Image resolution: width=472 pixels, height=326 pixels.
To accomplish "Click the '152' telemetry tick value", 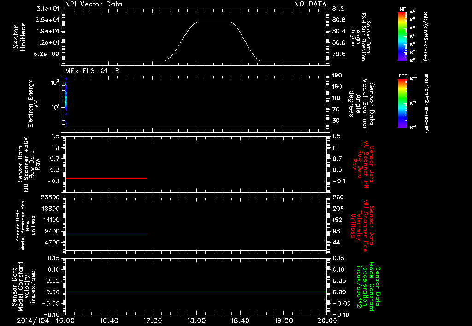I will coord(337,220).
